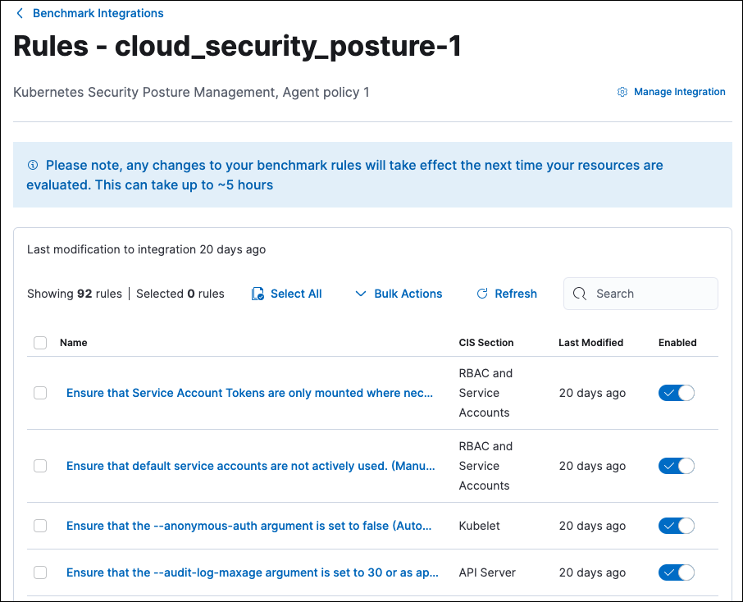This screenshot has height=602, width=743.
Task: Open the default service accounts rule
Action: point(250,466)
